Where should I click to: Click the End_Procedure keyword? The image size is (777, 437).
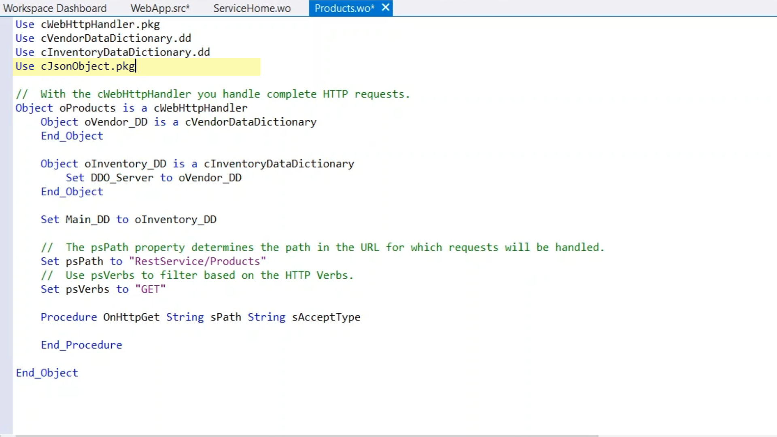[81, 345]
